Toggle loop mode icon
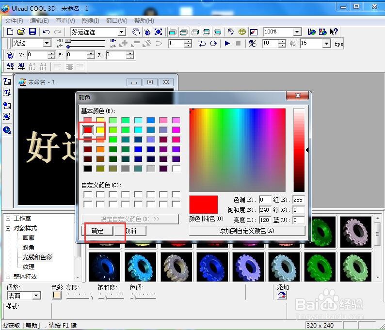Screen dimensions: 385x330 point(214,44)
